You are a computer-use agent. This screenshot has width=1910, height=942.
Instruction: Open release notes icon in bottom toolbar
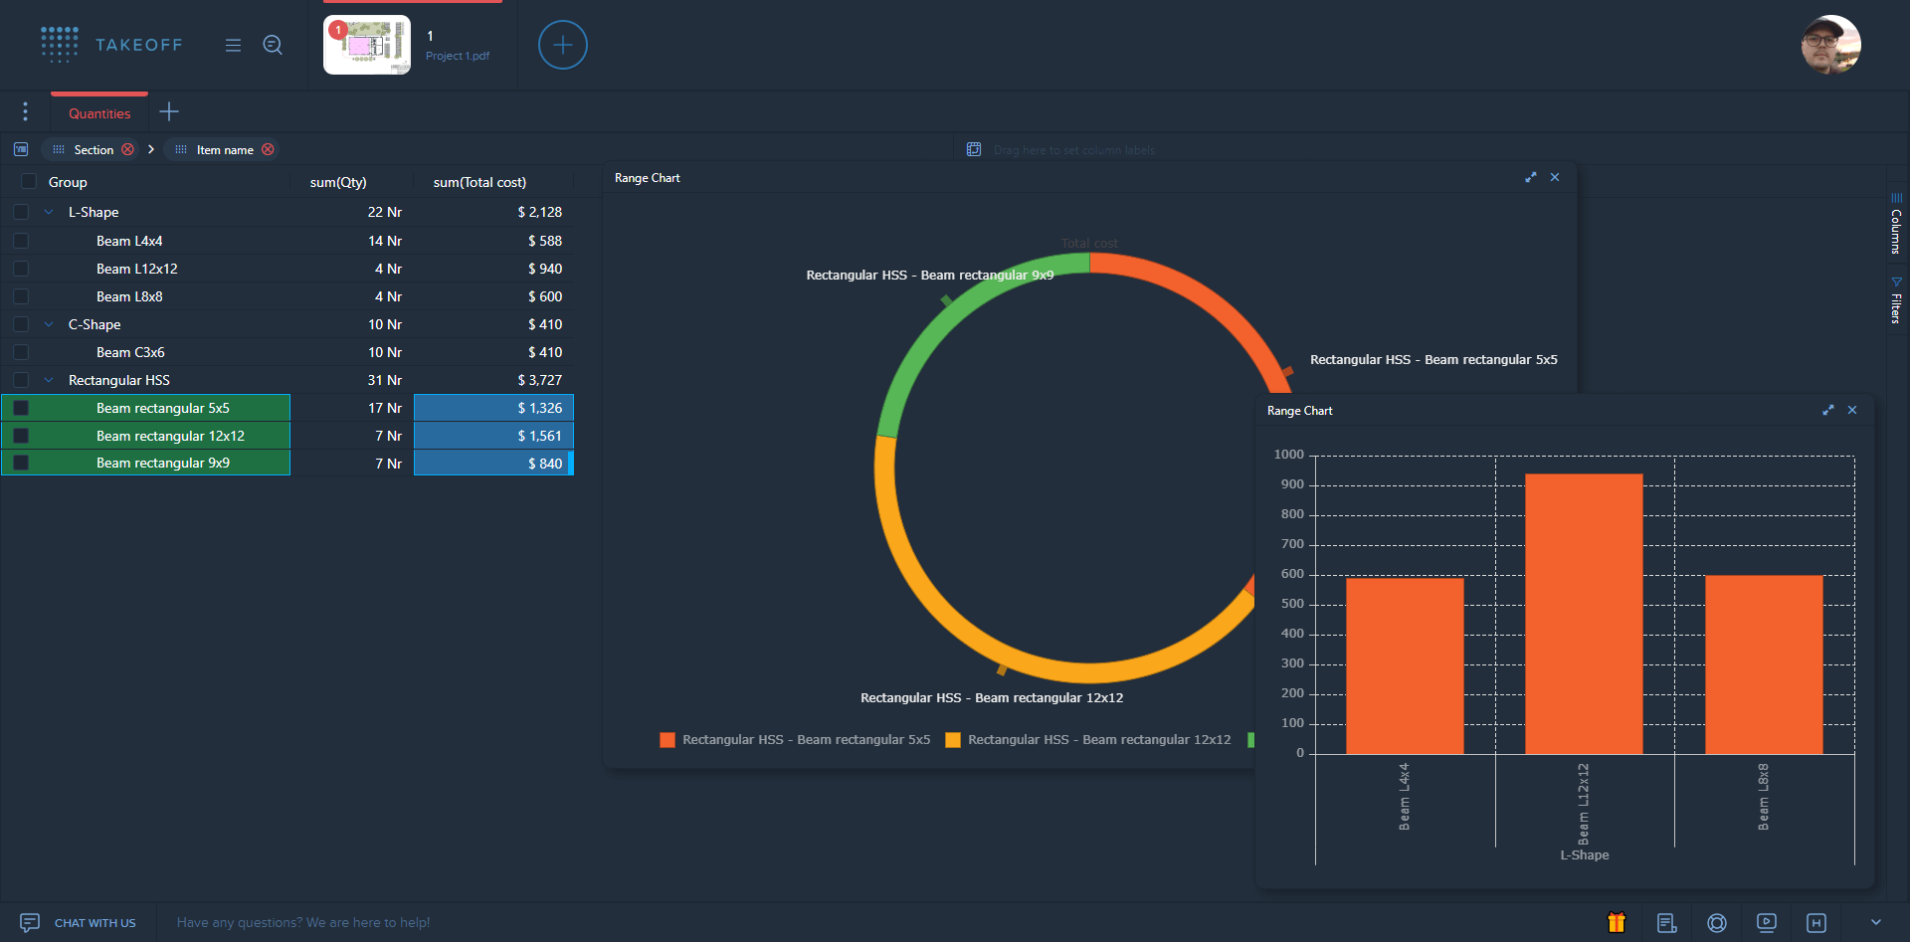(x=1667, y=923)
